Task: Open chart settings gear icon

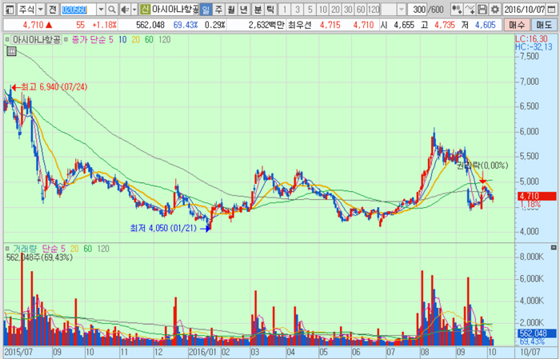Action: (x=494, y=10)
